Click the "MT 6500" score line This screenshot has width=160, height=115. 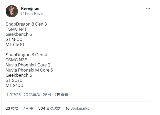(x=15, y=44)
